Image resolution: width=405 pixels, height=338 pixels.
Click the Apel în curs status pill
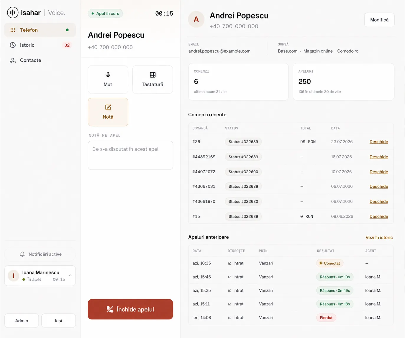pyautogui.click(x=105, y=14)
